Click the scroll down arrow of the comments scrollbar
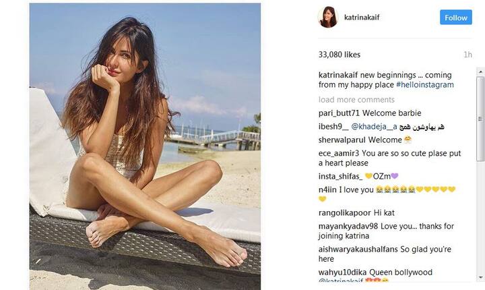Viewport: 485px width, 290px height. tap(480, 277)
